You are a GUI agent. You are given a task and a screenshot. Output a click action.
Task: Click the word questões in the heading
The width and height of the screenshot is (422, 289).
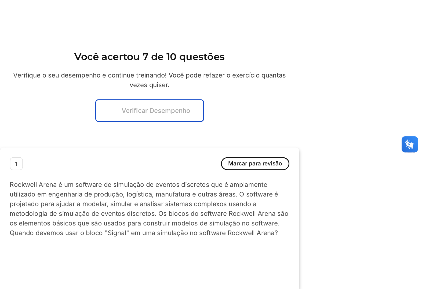pyautogui.click(x=202, y=57)
